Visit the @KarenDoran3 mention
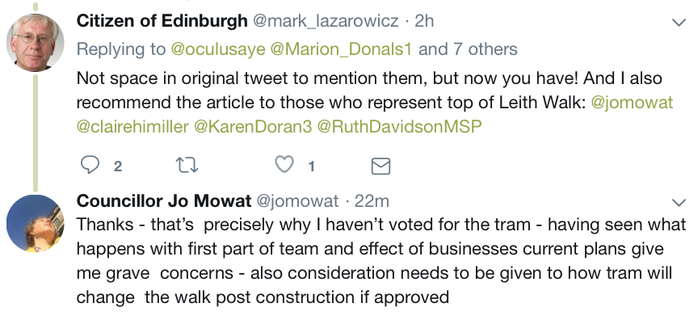The height and width of the screenshot is (320, 698). [x=253, y=127]
